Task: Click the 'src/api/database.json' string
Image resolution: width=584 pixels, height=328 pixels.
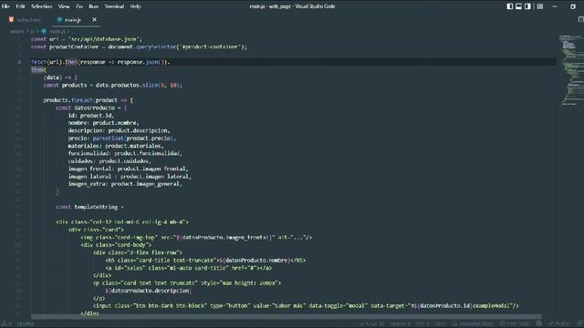Action: (105, 39)
